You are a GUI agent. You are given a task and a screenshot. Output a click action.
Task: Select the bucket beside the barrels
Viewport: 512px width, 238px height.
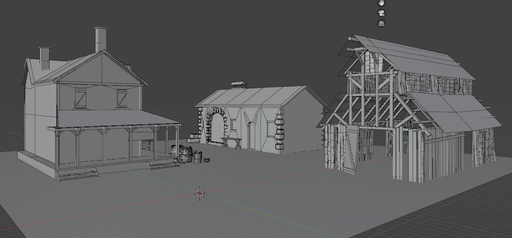198,158
